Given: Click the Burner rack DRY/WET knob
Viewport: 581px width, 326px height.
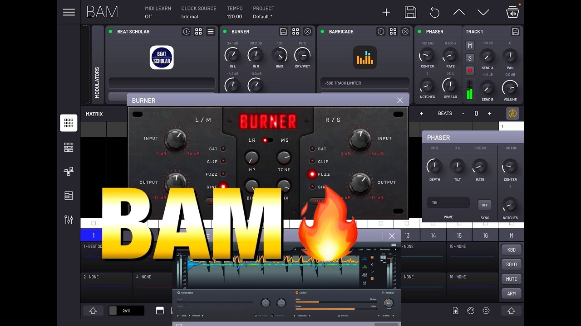Looking at the screenshot, I should click(x=302, y=55).
